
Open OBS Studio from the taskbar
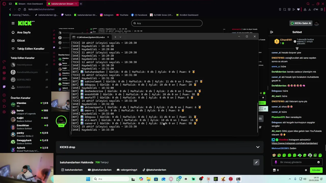click(201, 179)
